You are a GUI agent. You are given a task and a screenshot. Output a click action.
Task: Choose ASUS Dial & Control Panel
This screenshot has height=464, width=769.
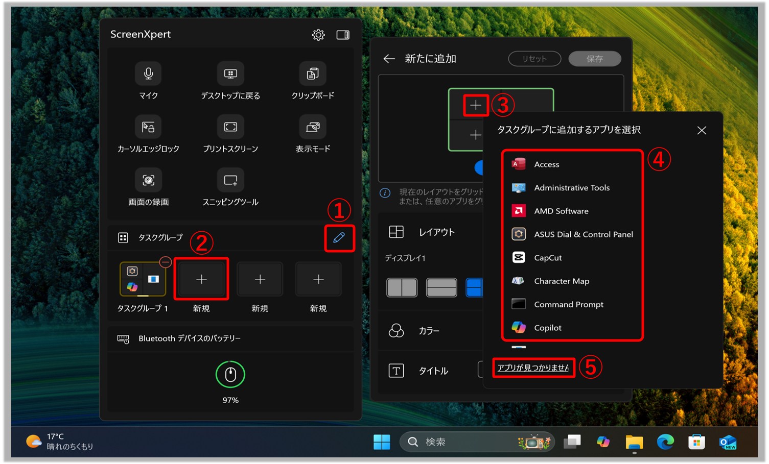point(572,234)
